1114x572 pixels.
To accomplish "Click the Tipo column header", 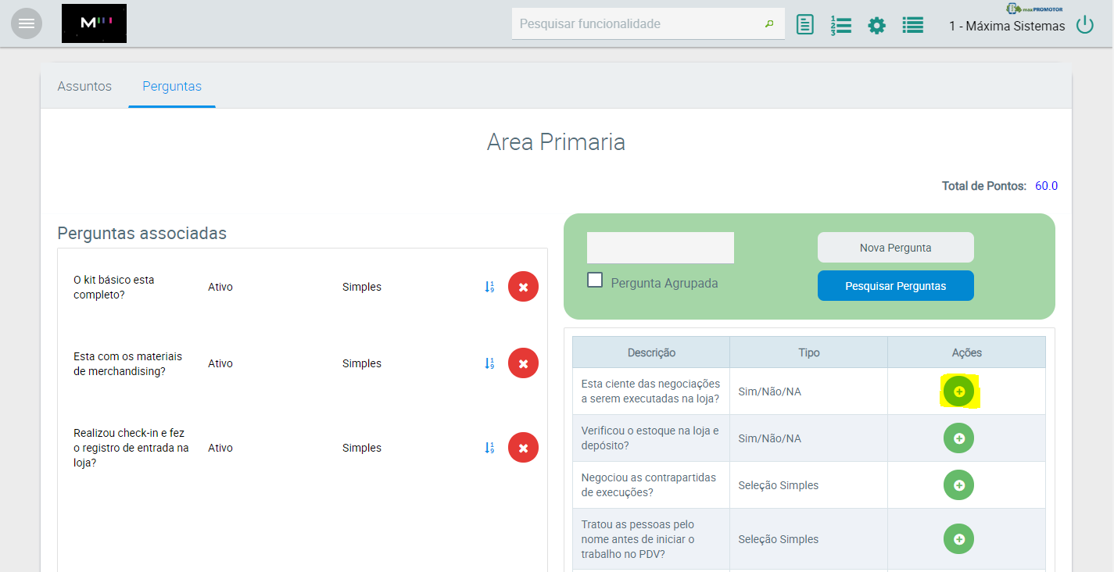I will (809, 352).
